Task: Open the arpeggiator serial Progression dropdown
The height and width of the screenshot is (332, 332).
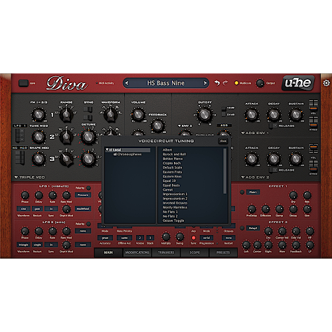Action: pyautogui.click(x=207, y=238)
